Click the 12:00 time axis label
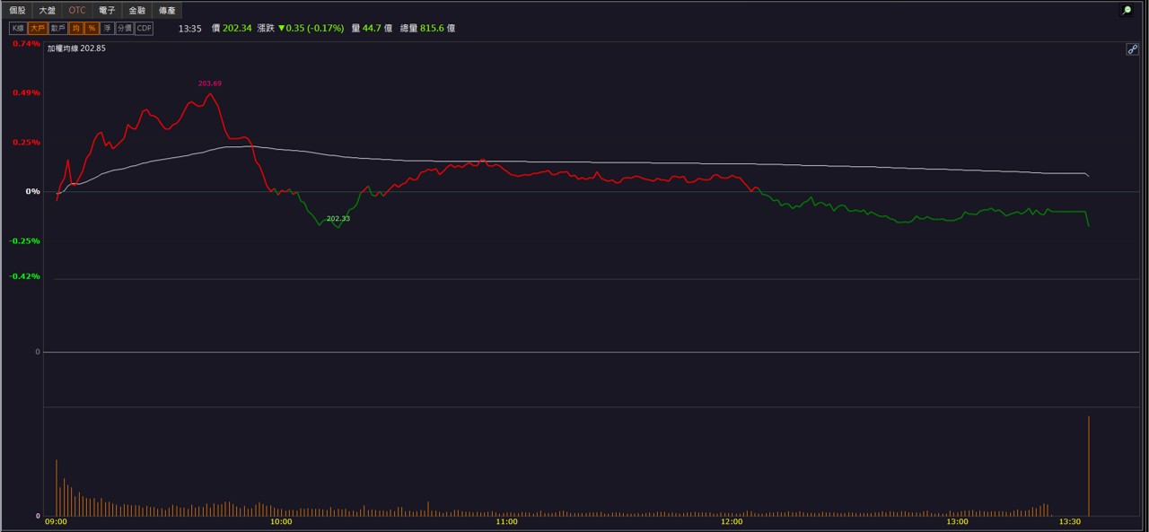1149x532 pixels. coord(732,522)
